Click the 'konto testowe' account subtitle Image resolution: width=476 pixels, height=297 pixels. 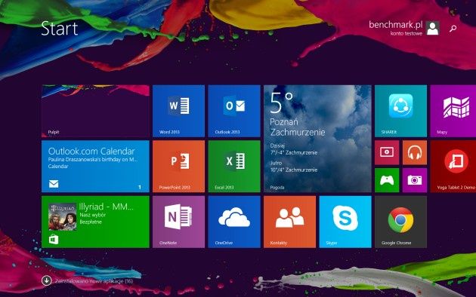(x=406, y=33)
